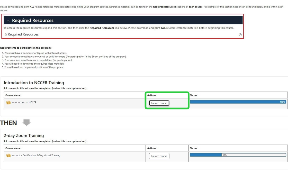Image resolution: width=288 pixels, height=170 pixels.
Task: Click the folder icon next to Introduction to NCCER
Action: [8, 102]
